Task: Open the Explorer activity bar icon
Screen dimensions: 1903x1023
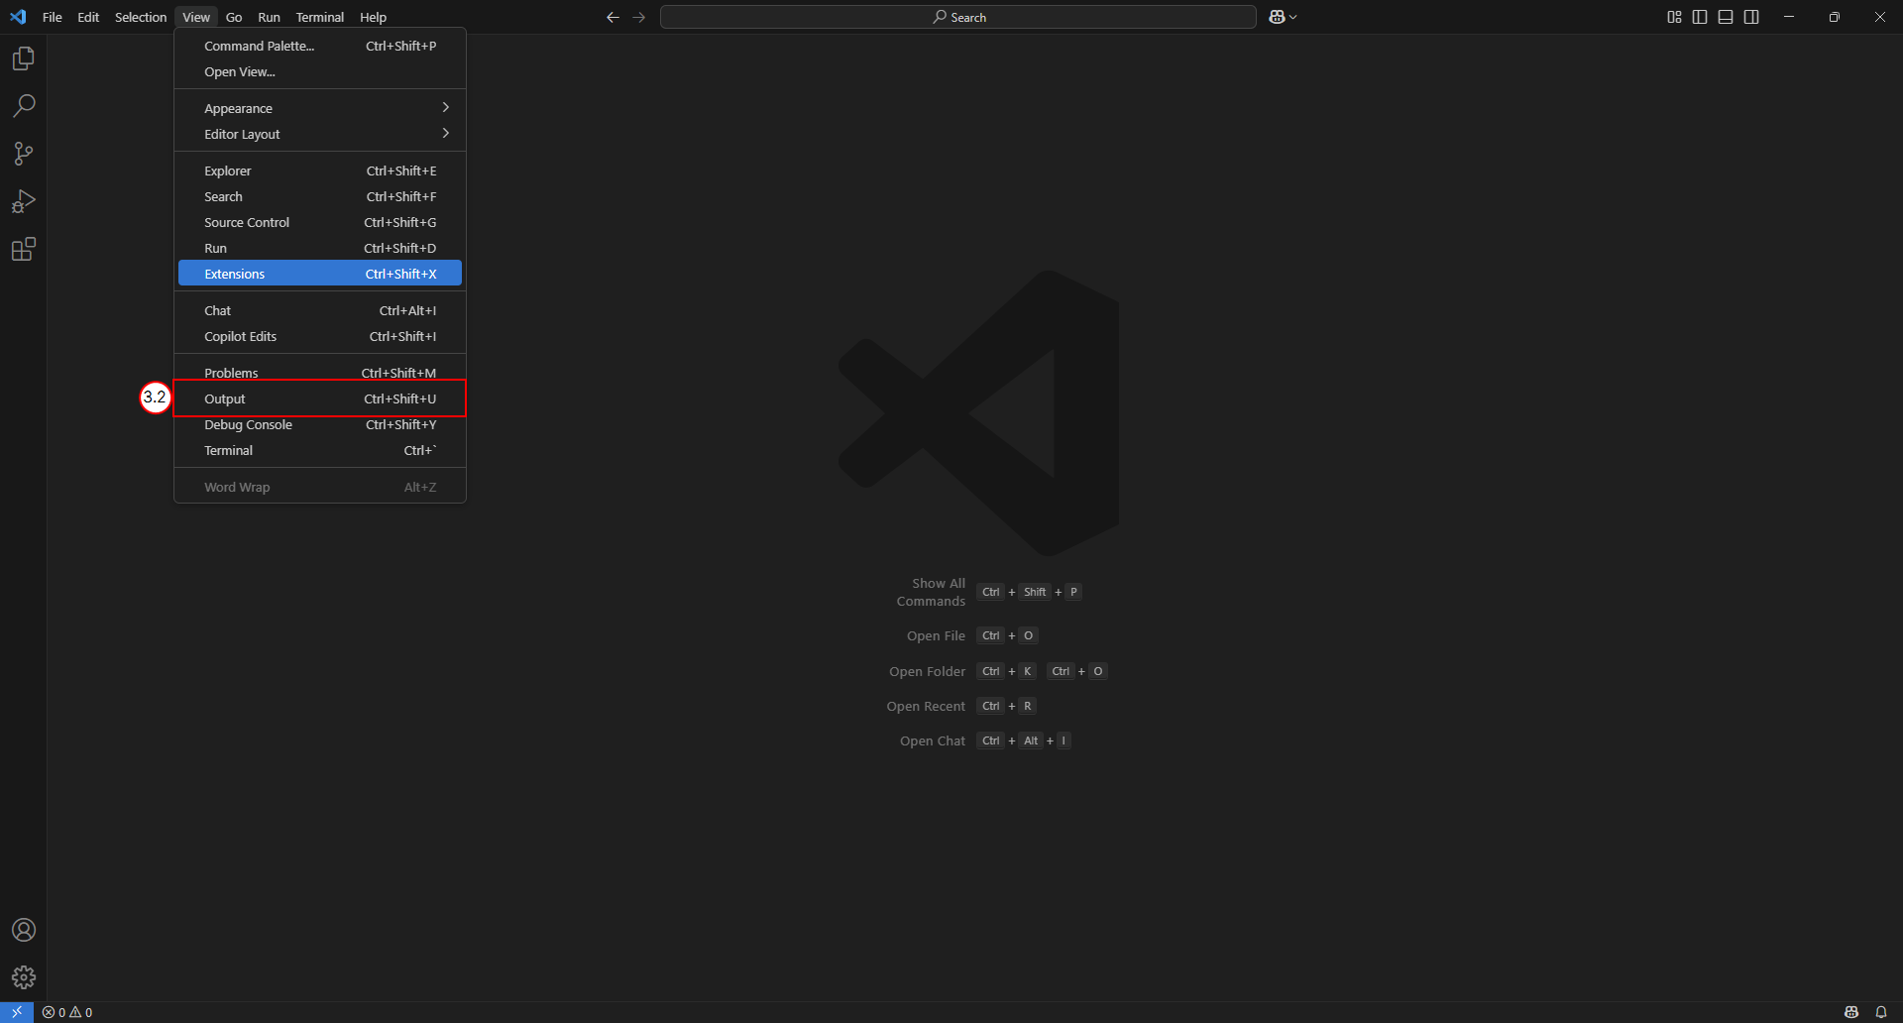Action: [x=24, y=58]
